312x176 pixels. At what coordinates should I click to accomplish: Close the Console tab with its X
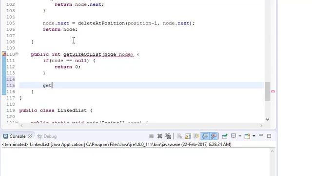click(x=30, y=136)
